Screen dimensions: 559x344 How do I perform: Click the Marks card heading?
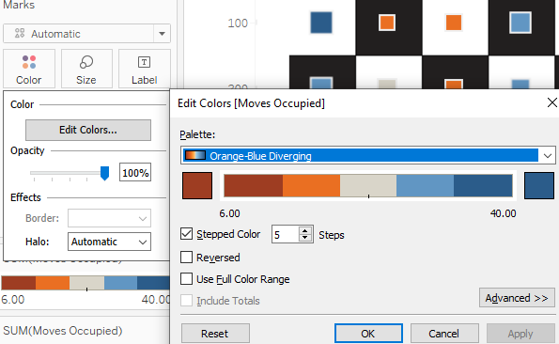coord(19,5)
